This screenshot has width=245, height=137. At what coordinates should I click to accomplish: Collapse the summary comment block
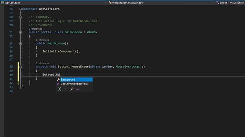[20, 17]
